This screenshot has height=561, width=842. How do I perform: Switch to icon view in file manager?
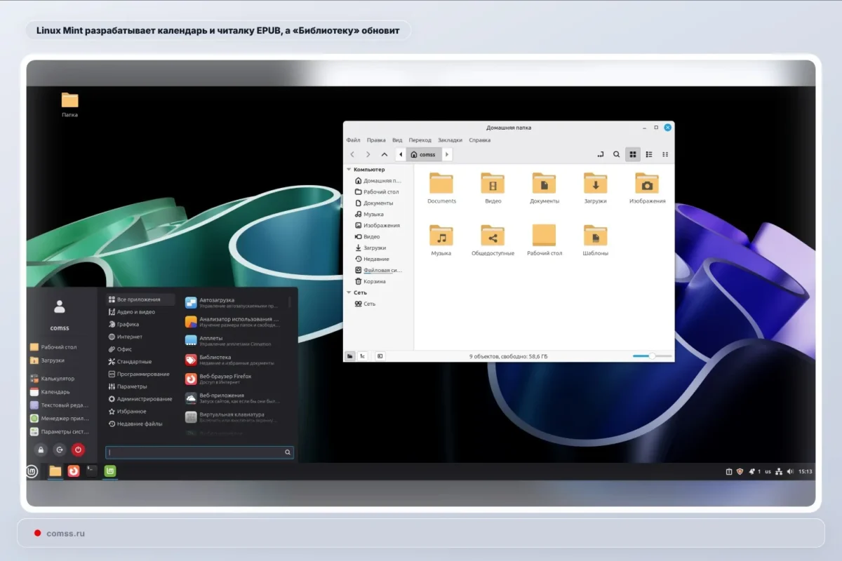(x=633, y=154)
